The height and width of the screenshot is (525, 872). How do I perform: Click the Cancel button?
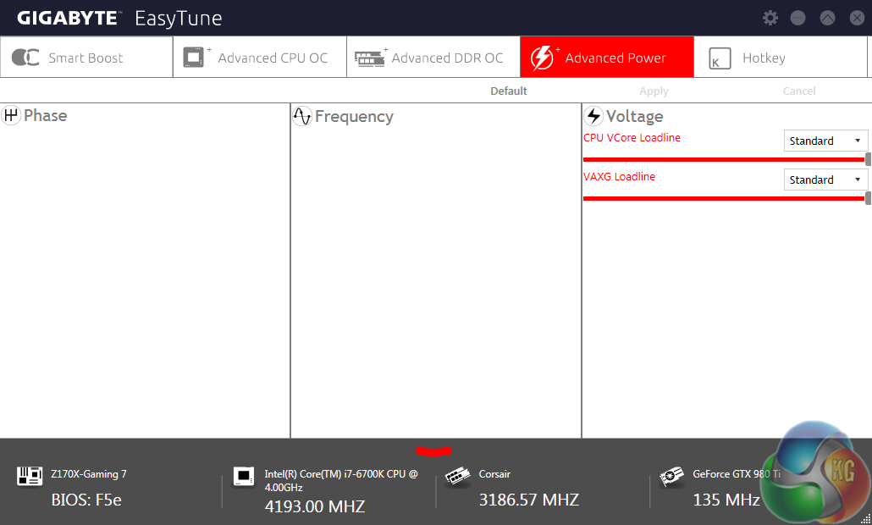(x=799, y=91)
